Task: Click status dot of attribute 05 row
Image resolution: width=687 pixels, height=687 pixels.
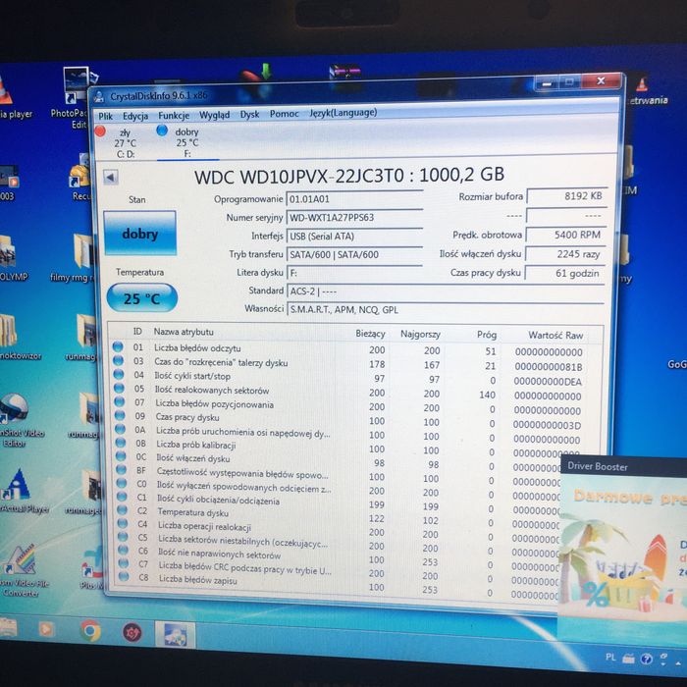Action: click(119, 388)
